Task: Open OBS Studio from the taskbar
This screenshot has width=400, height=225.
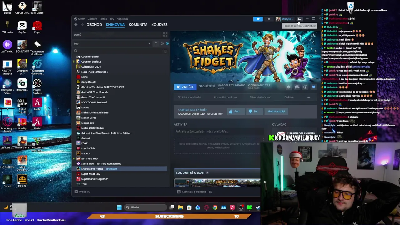Action: (241, 207)
